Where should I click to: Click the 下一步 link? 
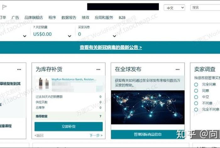[x=96, y=135]
